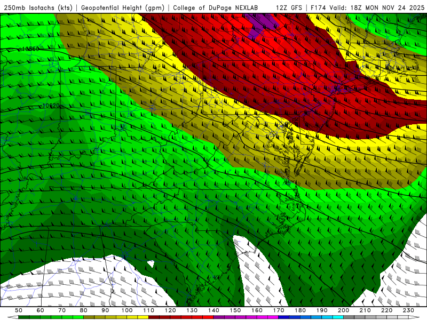The height and width of the screenshot is (320, 427).
Task: Click the 200 value on the legend scale
Action: 344,310
